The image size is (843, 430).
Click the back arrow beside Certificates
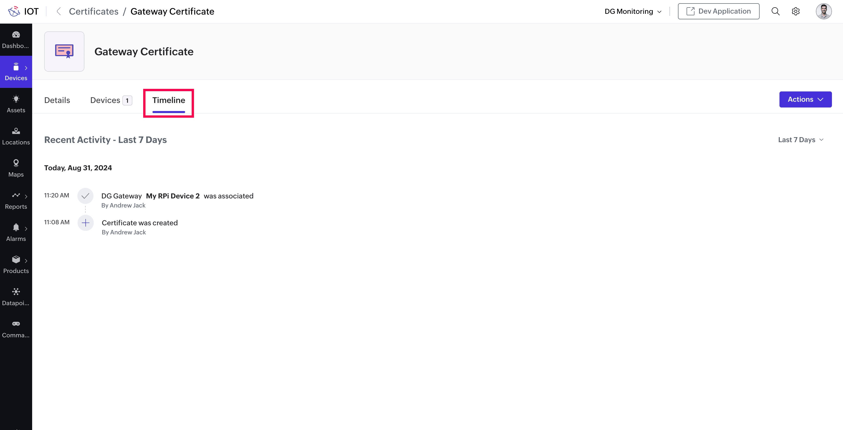click(x=59, y=12)
